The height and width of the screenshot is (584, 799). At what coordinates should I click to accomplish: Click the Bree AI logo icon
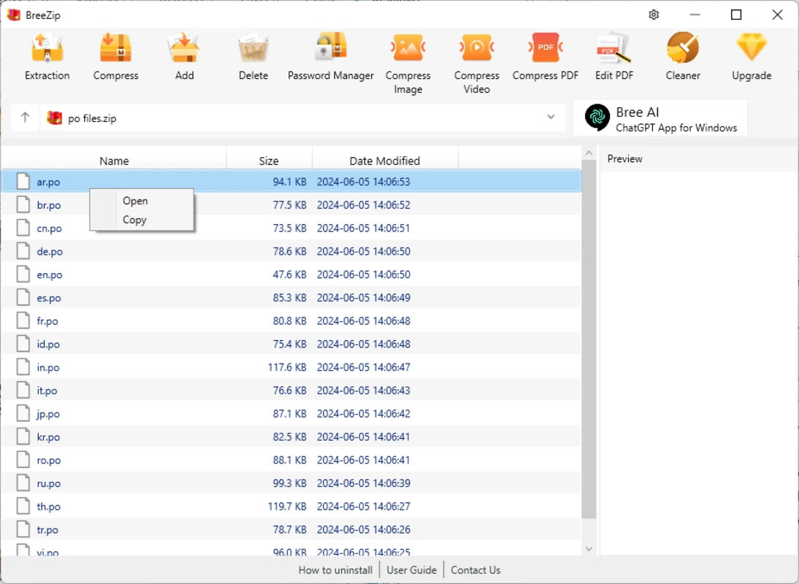(597, 118)
